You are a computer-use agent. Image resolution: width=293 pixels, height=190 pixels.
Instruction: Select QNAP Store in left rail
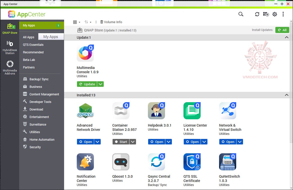point(10,29)
